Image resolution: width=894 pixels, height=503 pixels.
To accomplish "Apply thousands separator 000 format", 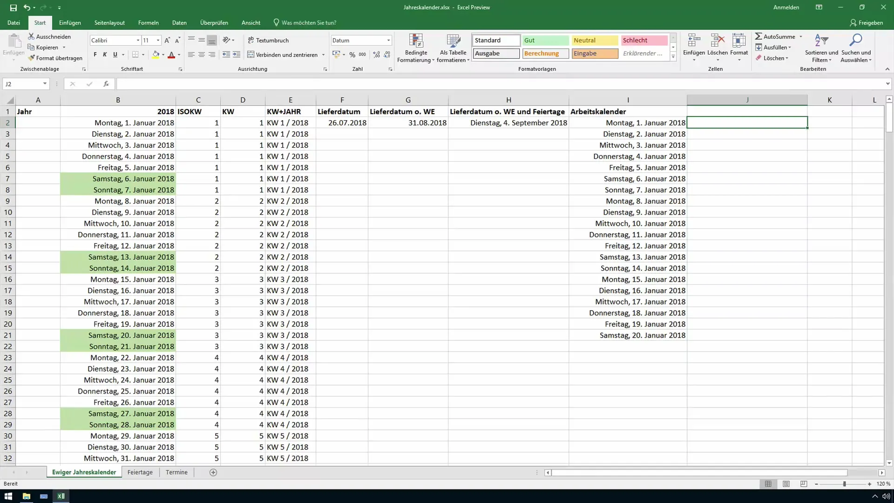I will click(x=362, y=55).
